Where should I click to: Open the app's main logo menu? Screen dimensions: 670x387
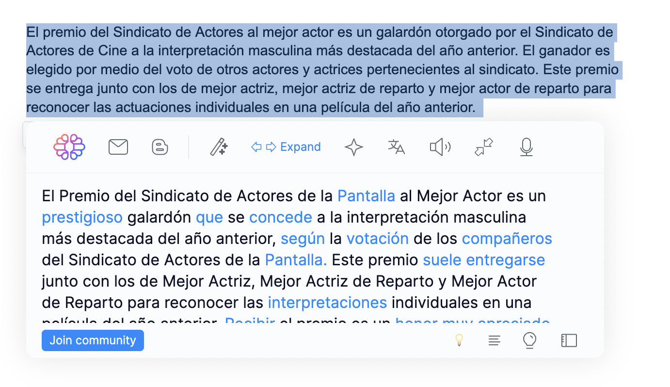(x=69, y=147)
